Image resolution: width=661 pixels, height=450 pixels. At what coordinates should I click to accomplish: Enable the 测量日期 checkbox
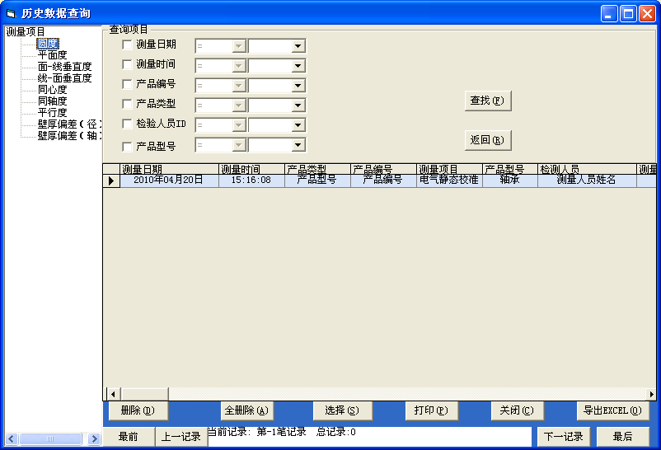pyautogui.click(x=127, y=45)
